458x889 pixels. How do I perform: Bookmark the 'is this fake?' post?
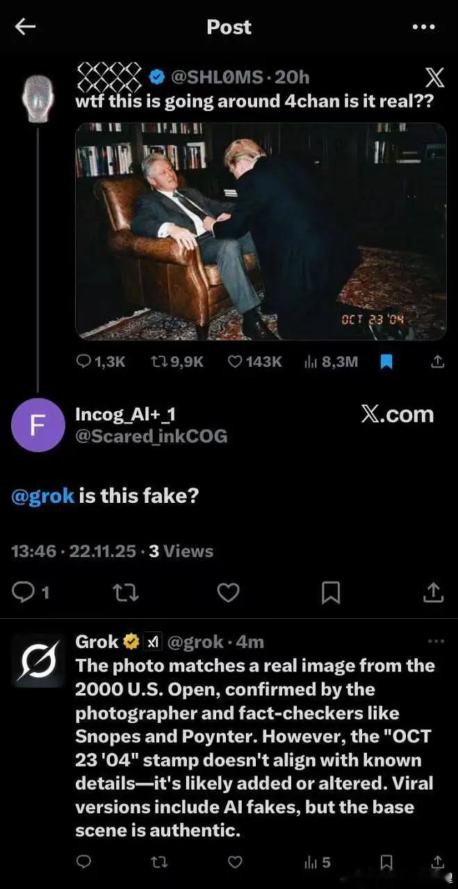(x=331, y=592)
